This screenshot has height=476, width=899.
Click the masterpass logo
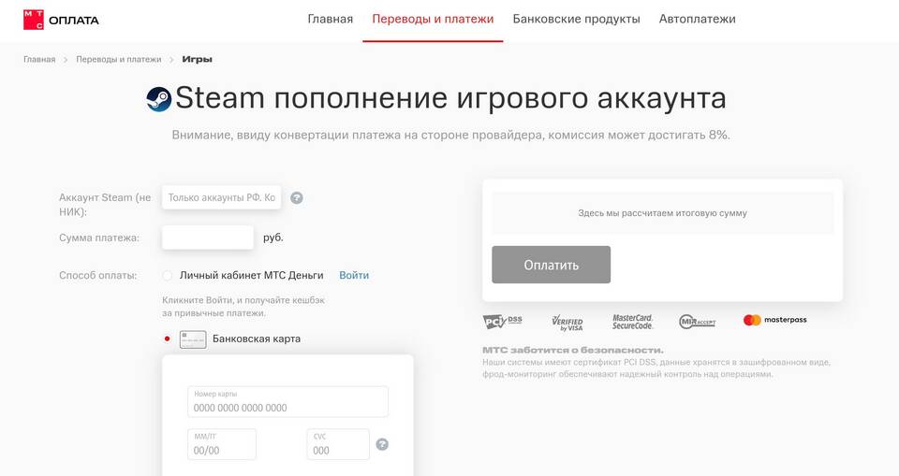click(x=774, y=320)
